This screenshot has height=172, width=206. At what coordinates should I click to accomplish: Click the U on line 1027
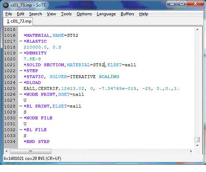(x=25, y=100)
